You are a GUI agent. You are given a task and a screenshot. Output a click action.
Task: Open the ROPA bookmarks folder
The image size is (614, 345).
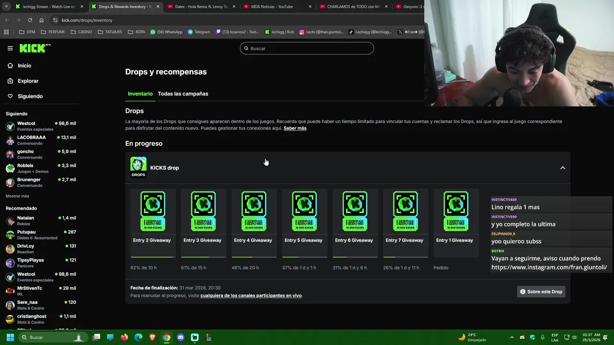coord(136,32)
